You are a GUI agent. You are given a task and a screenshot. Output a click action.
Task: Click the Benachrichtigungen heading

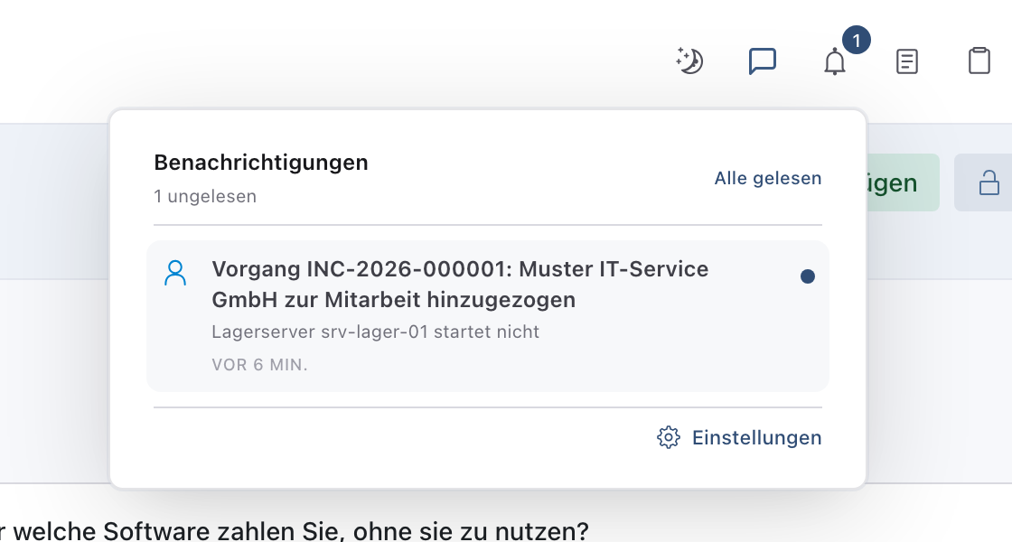(x=261, y=163)
